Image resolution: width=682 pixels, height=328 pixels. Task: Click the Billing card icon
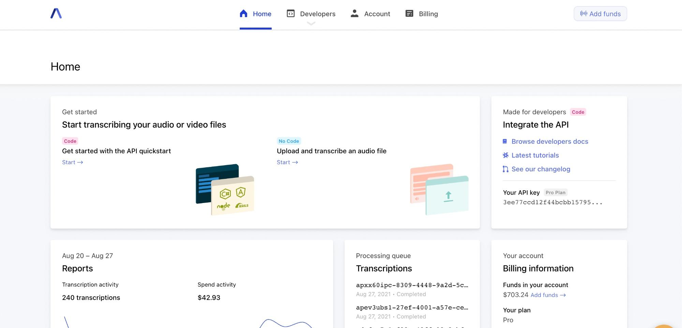409,14
